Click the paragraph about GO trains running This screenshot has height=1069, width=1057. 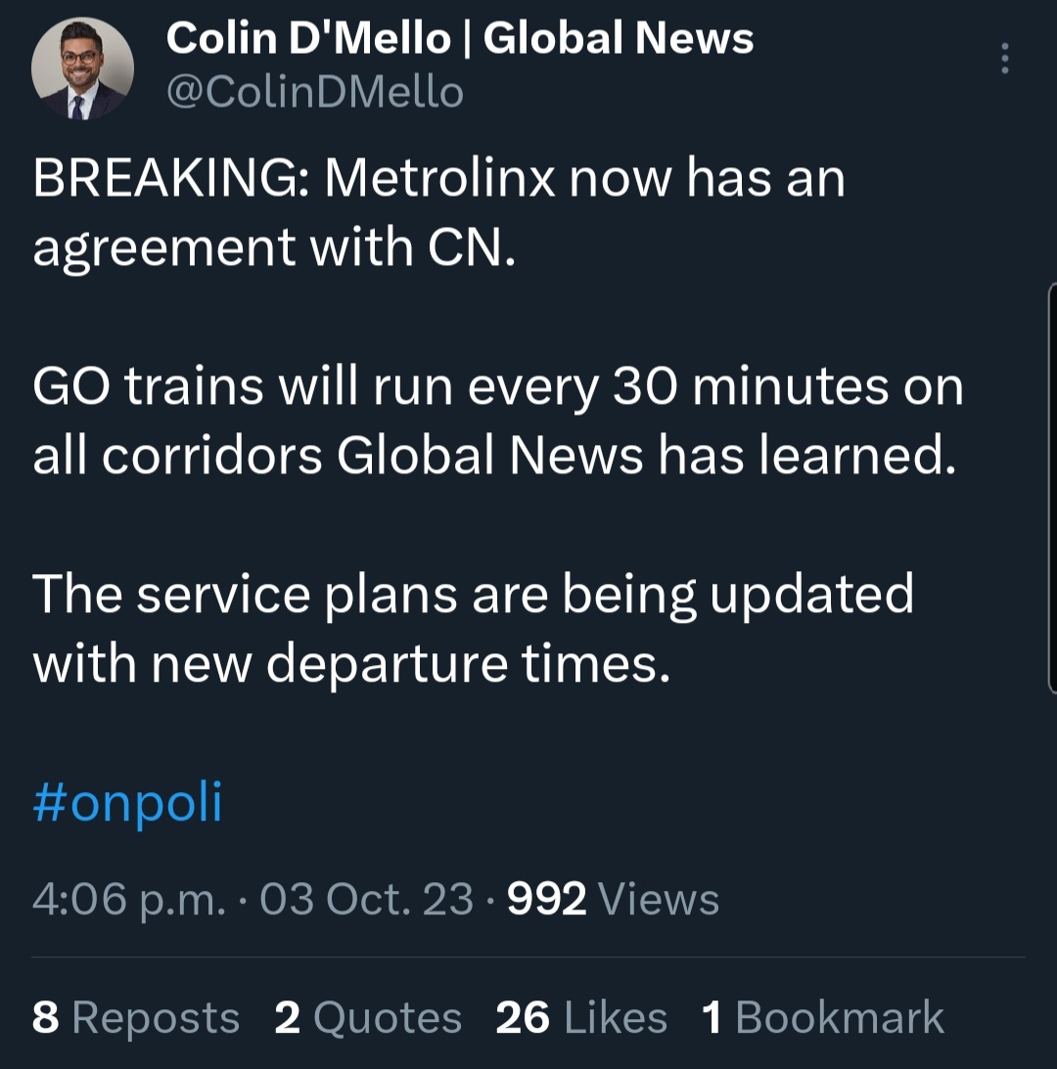tap(497, 422)
